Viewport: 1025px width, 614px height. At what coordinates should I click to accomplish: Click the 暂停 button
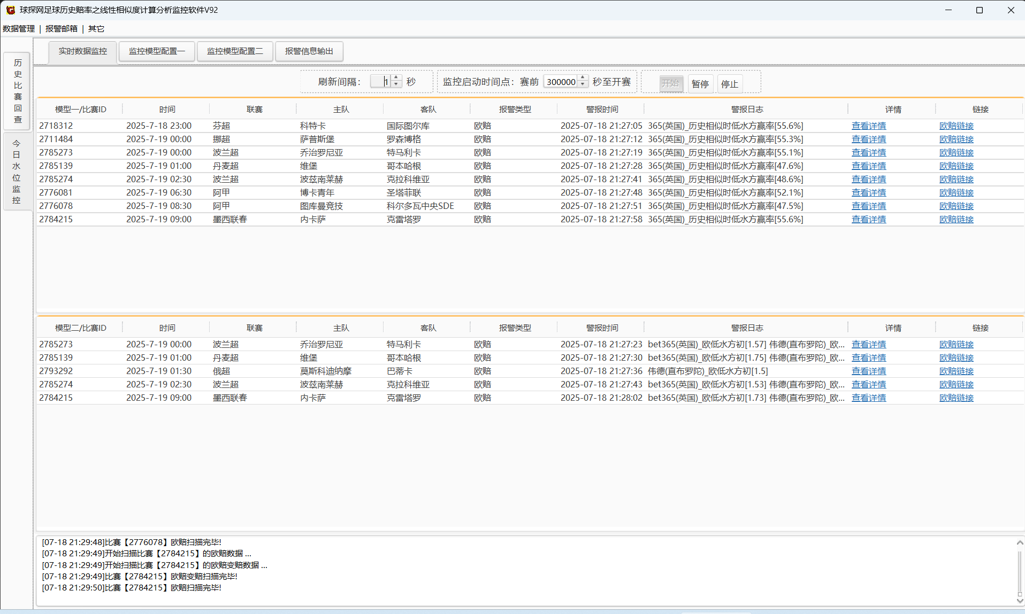[700, 84]
